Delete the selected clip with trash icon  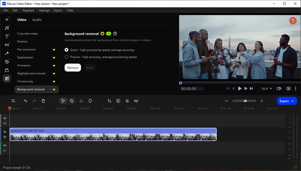43,101
